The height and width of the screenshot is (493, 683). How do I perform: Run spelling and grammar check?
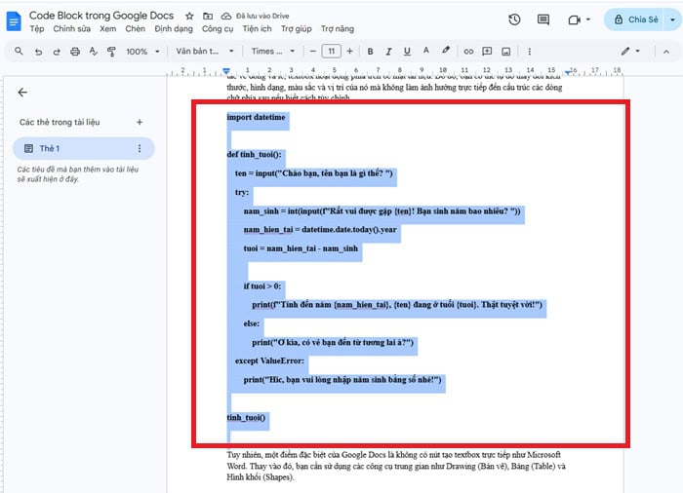94,52
